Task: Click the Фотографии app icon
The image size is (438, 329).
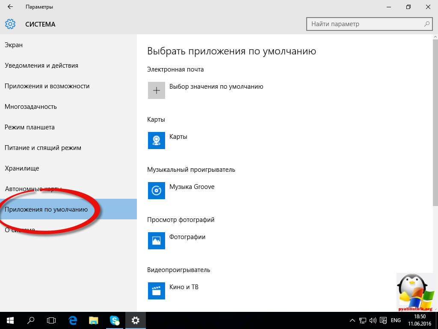Action: (157, 241)
